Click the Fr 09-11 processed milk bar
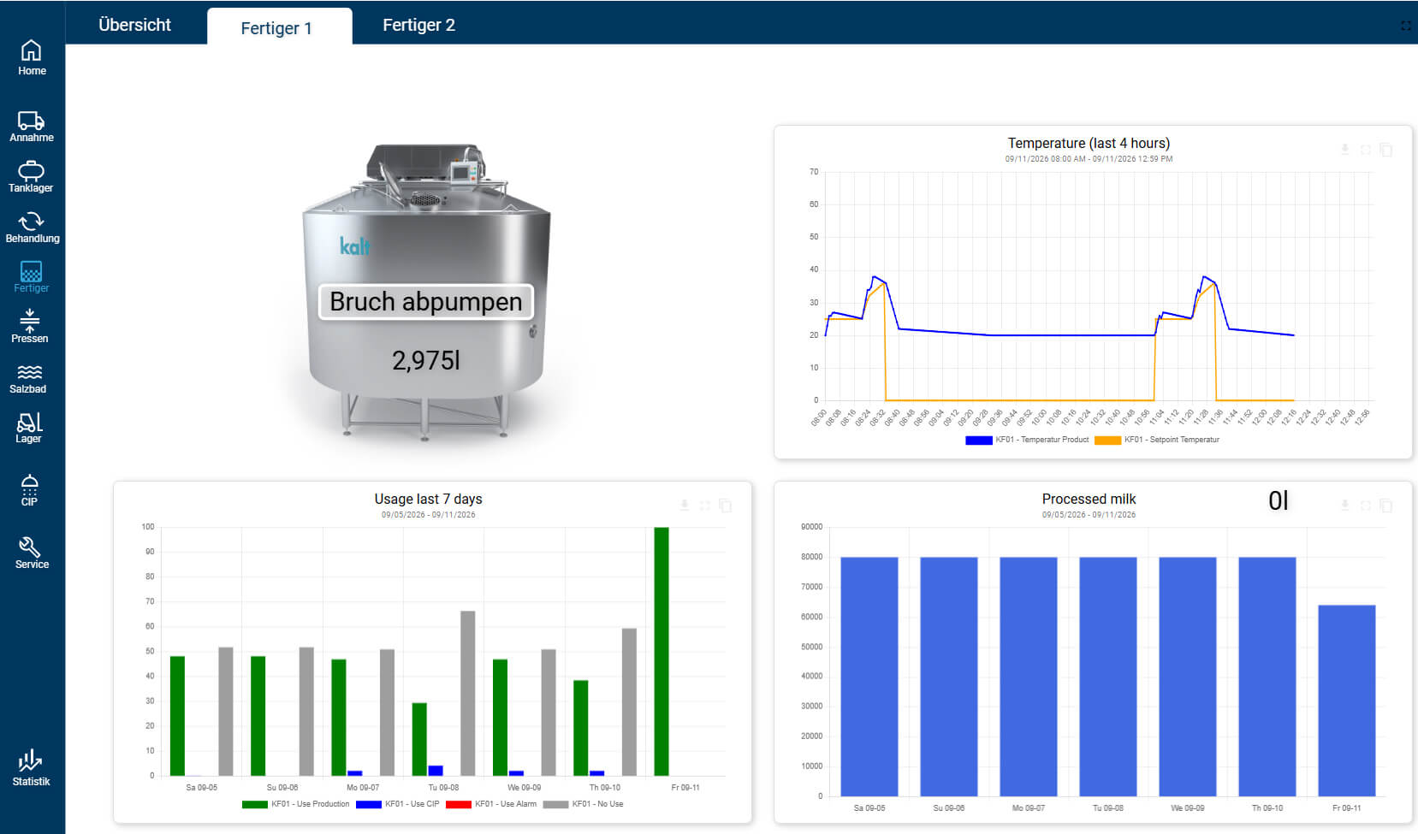 [x=1347, y=701]
